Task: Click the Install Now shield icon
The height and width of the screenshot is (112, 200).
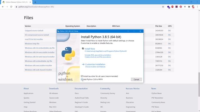Action: 83,49
